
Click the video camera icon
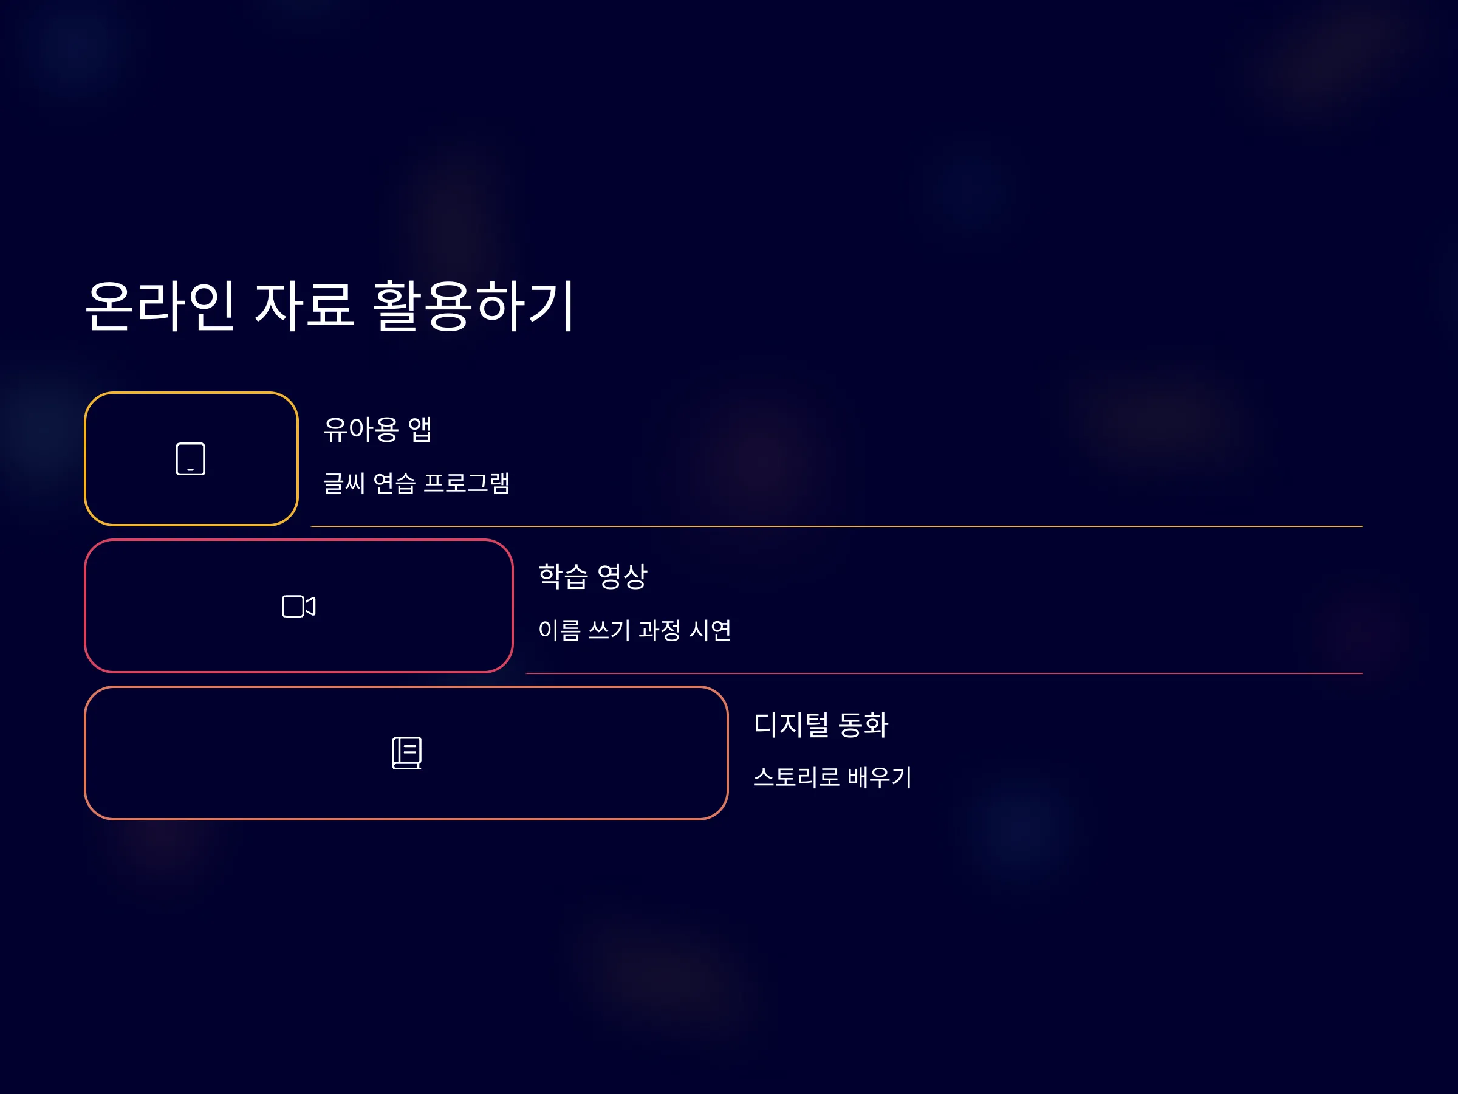click(x=299, y=606)
